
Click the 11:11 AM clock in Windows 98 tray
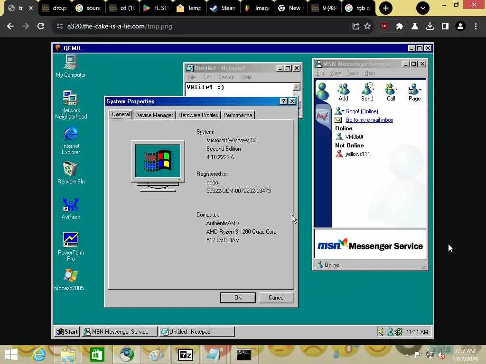417,332
